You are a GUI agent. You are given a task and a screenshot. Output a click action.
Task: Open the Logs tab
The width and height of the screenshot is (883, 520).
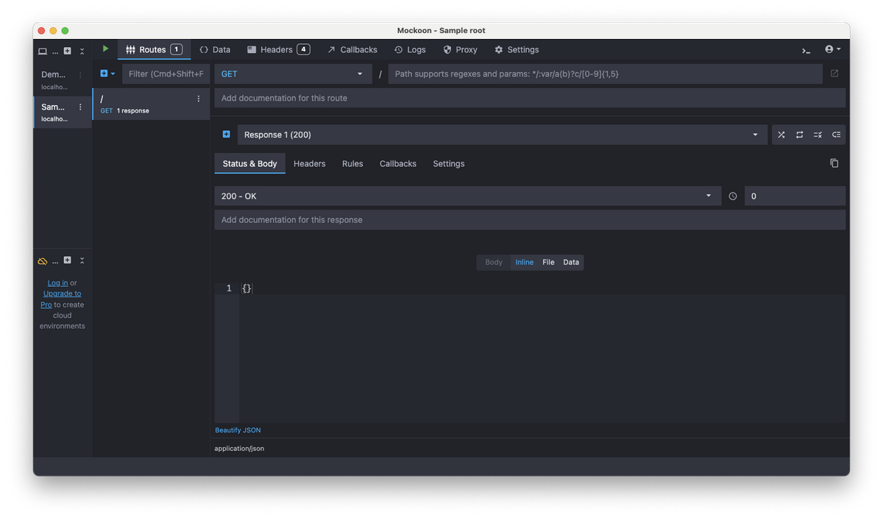pos(410,49)
